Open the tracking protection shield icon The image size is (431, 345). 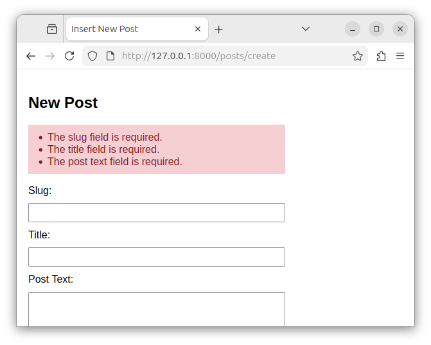point(92,56)
